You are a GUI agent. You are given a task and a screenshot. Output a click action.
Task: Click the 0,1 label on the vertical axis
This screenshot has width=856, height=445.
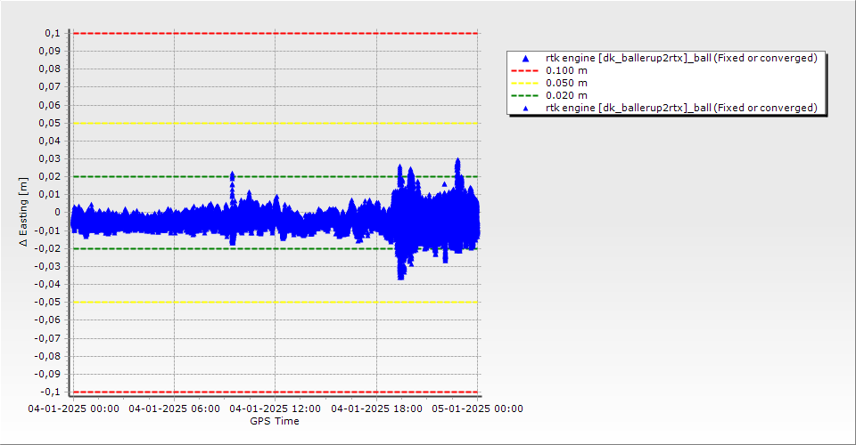(x=52, y=33)
